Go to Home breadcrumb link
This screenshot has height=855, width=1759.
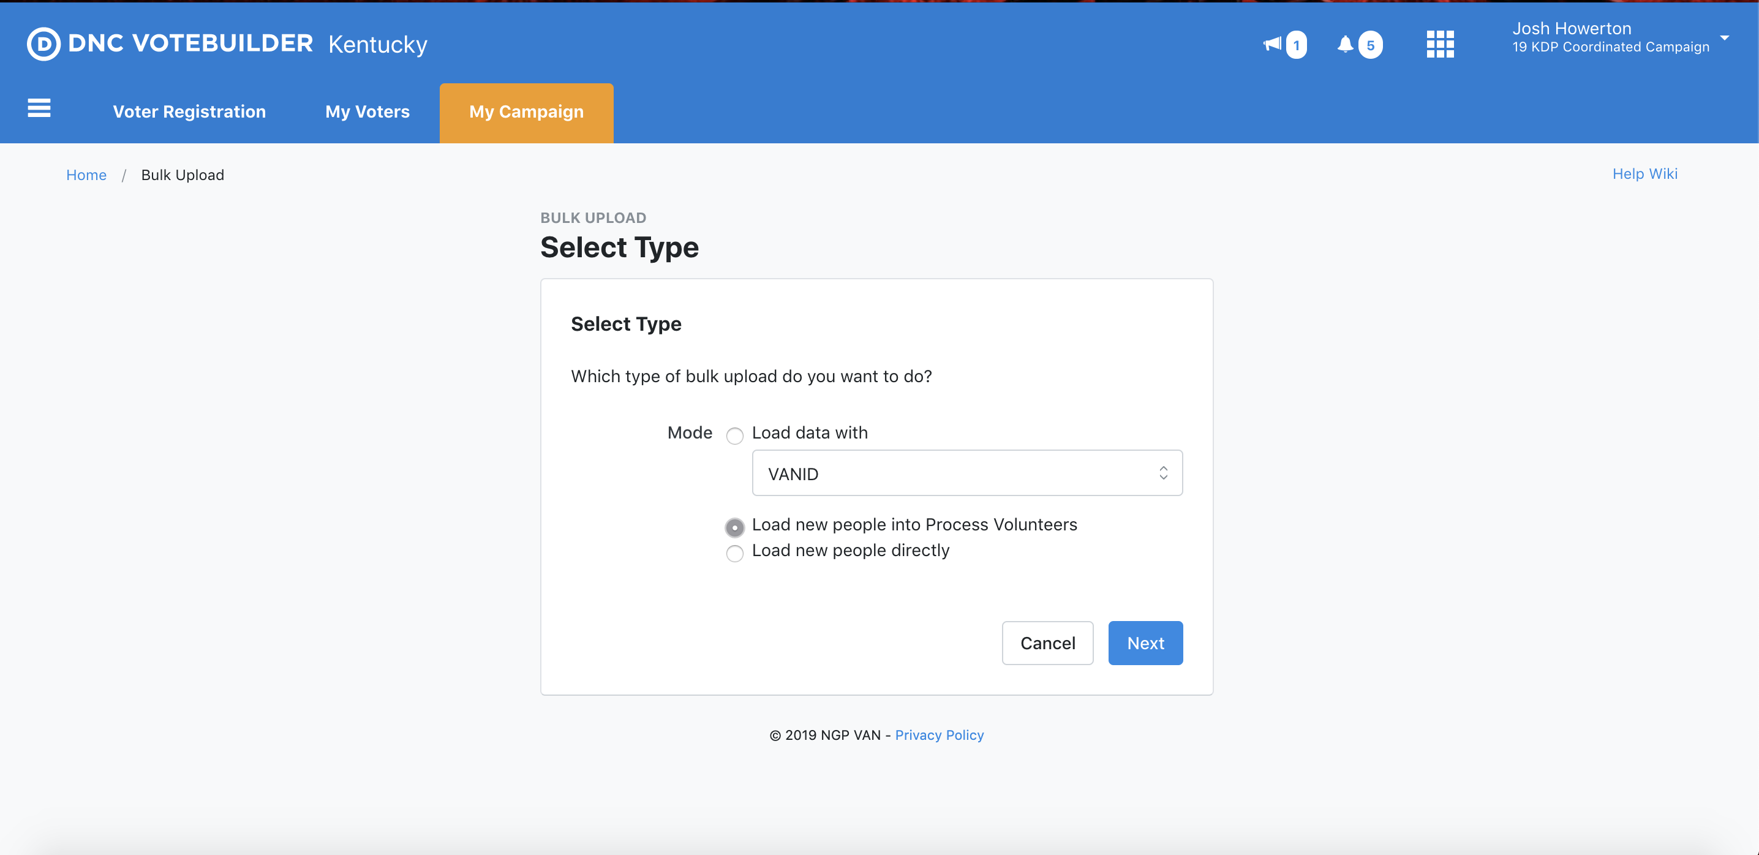[86, 176]
